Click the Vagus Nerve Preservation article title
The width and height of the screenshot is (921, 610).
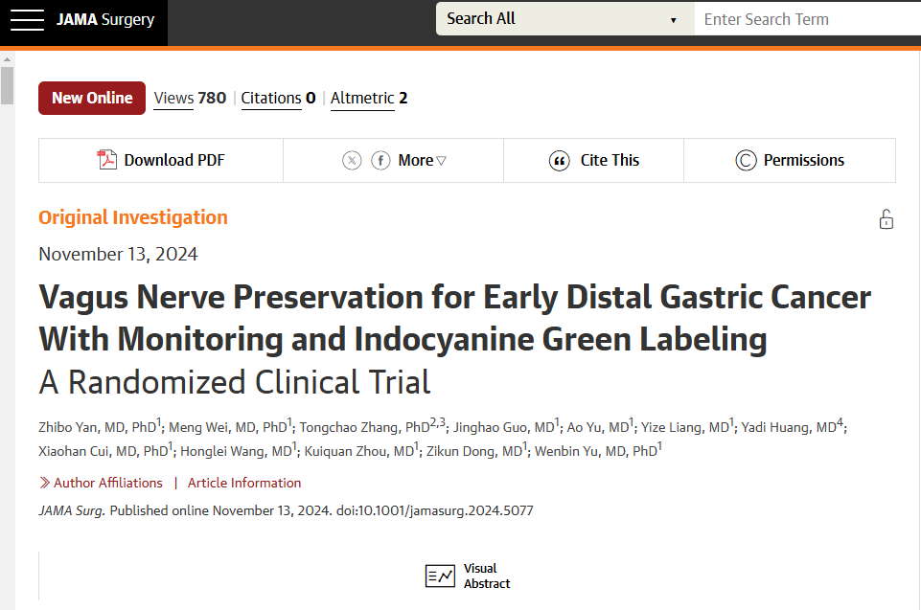[x=454, y=318]
